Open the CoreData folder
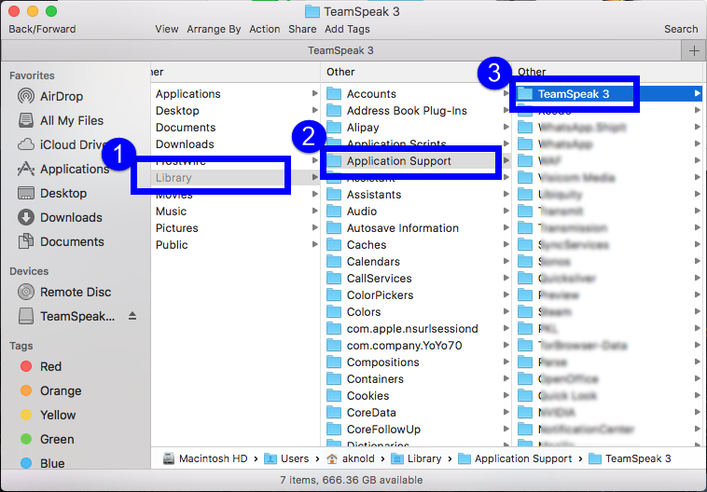This screenshot has width=707, height=492. coord(416,412)
